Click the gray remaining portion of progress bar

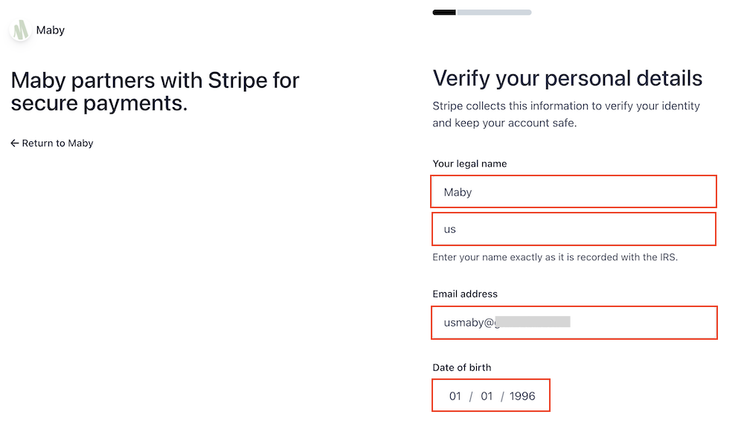pos(493,13)
